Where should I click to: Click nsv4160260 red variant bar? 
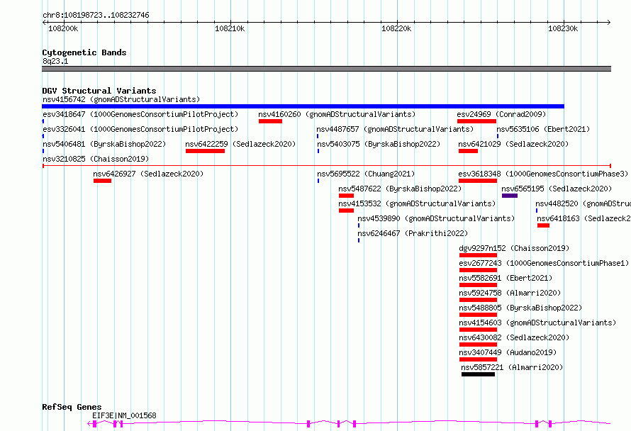(x=270, y=121)
